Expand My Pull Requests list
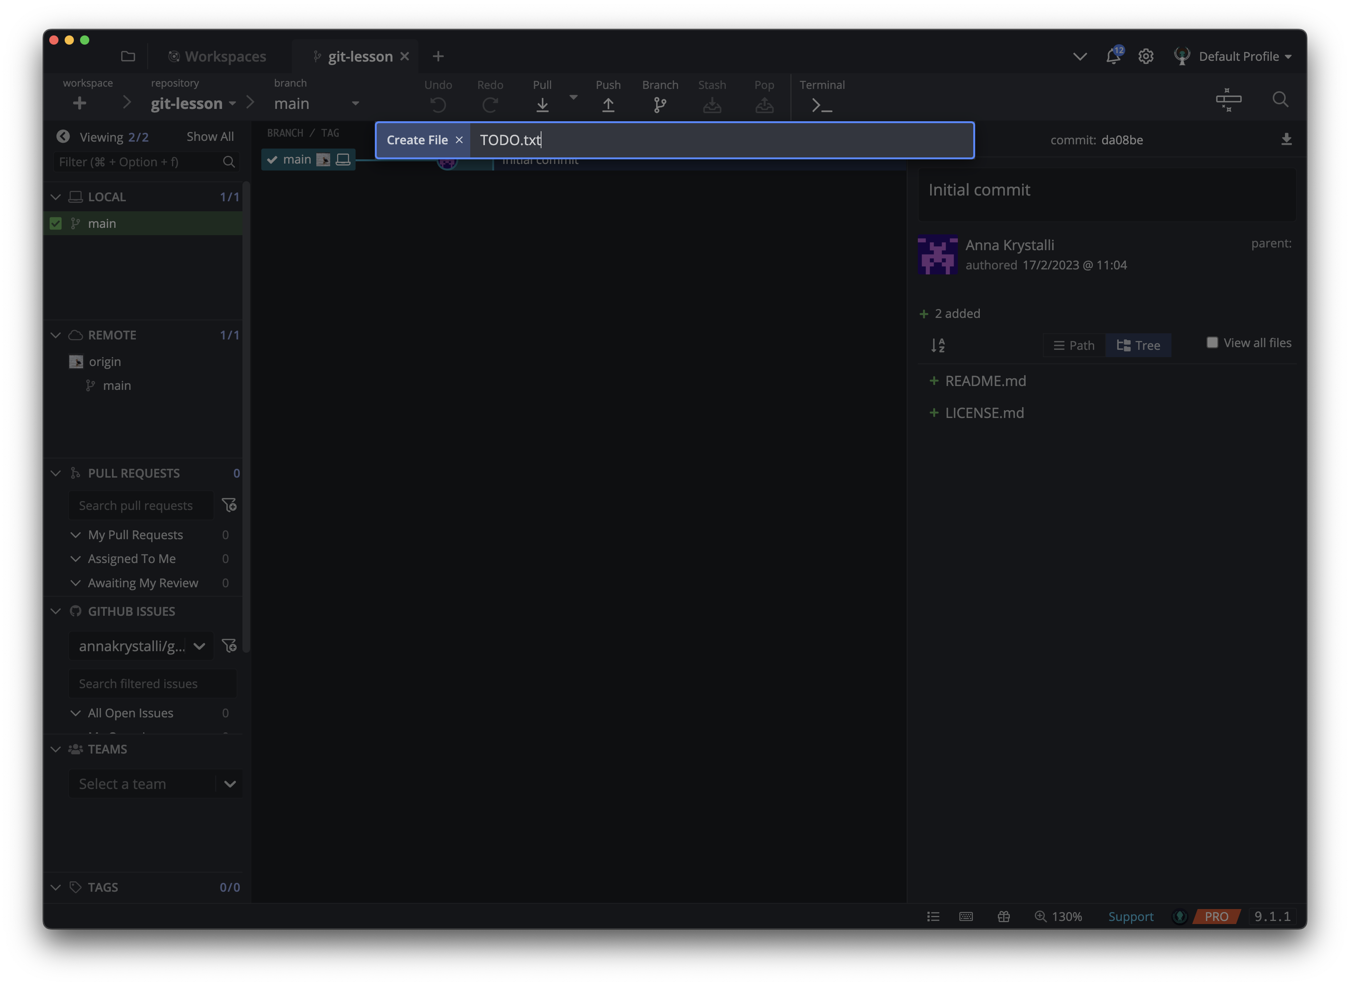This screenshot has height=986, width=1350. point(75,535)
